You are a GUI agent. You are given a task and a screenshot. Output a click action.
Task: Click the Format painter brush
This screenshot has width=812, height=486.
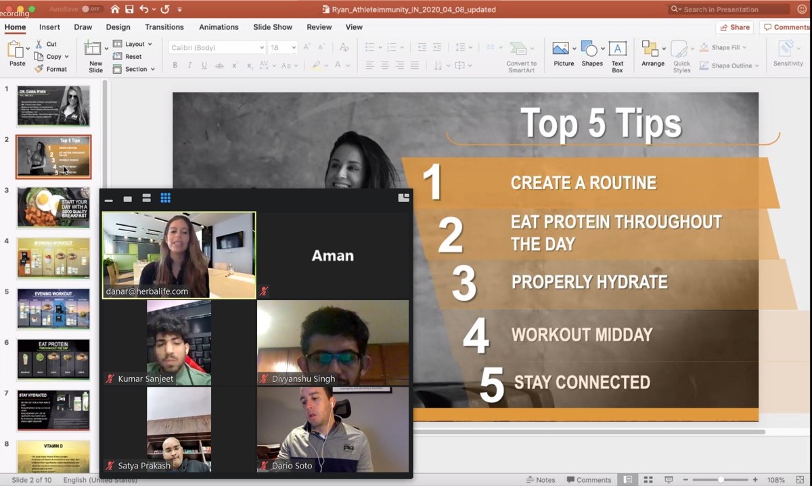51,69
